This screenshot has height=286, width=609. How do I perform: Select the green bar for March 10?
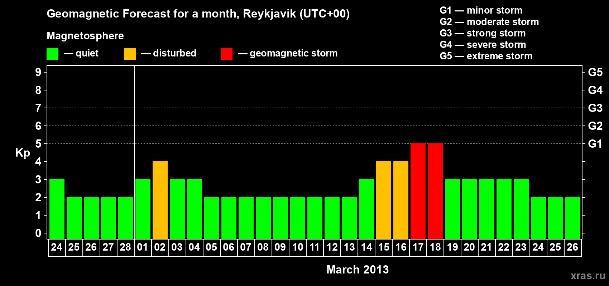[x=298, y=218]
